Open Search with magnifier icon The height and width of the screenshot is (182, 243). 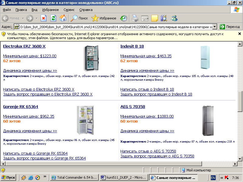click(79, 18)
